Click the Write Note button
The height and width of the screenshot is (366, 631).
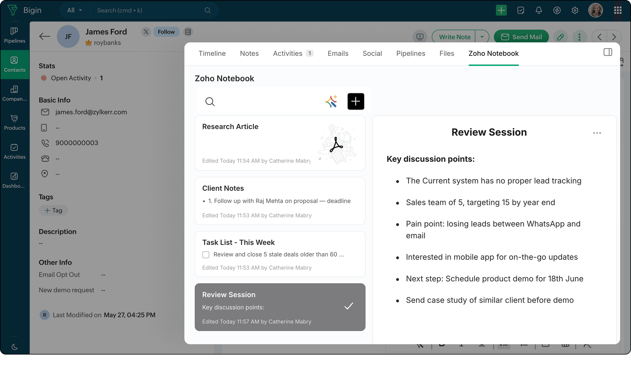tap(455, 37)
